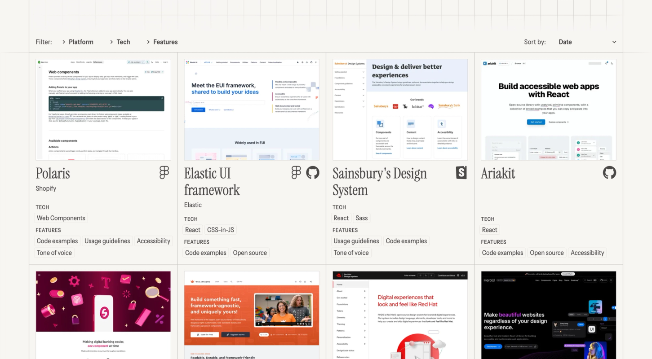Expand the Features filter
Image resolution: width=652 pixels, height=359 pixels.
coord(162,42)
